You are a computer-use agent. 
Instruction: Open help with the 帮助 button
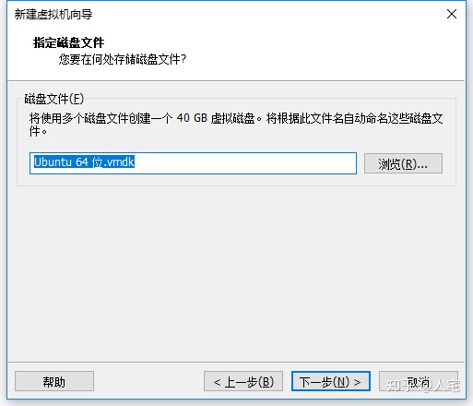click(x=54, y=381)
